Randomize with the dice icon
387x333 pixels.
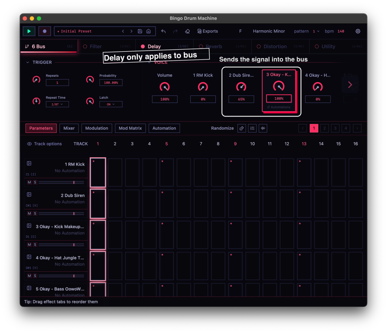point(242,128)
